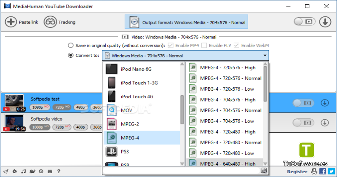337x177 pixels.
Task: Pick MPEG-4 - 704x576 - High
Action: [x=225, y=99]
